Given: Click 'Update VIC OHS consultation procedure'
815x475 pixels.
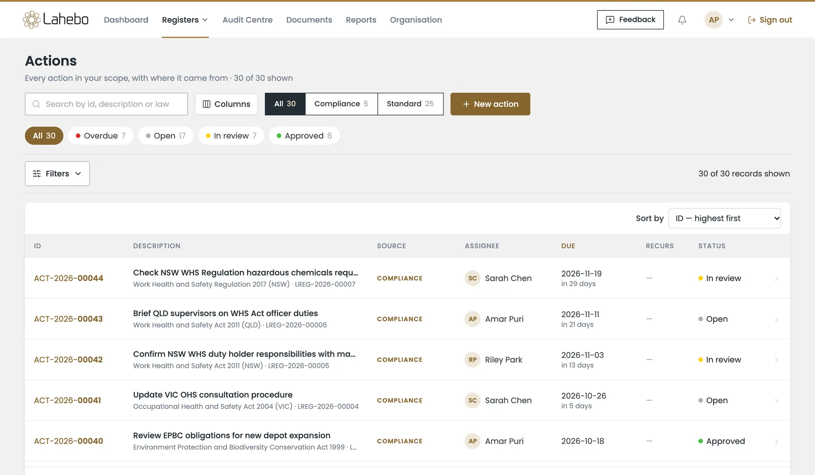Looking at the screenshot, I should click(x=213, y=395).
